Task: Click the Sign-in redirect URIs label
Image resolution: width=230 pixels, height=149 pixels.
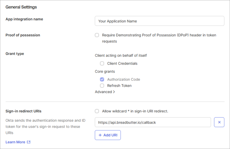Action: click(x=24, y=111)
